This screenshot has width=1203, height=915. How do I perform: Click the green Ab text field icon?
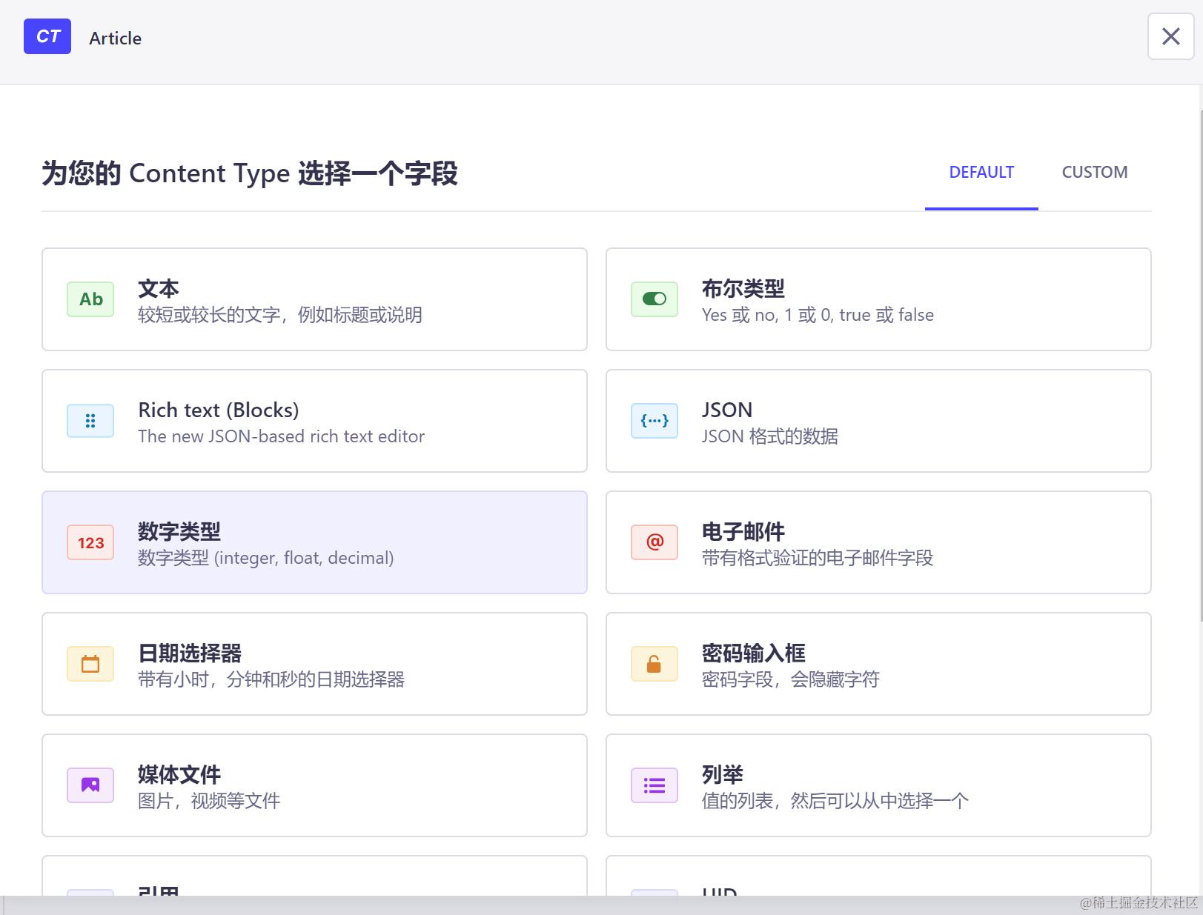point(90,299)
